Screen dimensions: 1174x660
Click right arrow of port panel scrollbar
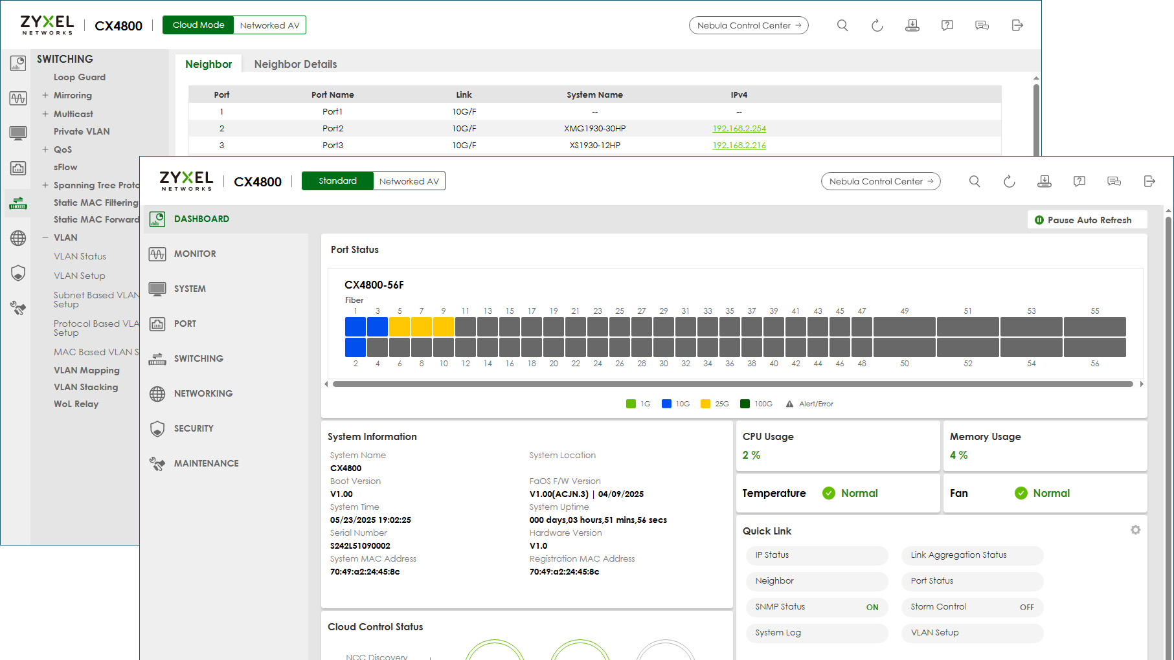tap(1142, 384)
